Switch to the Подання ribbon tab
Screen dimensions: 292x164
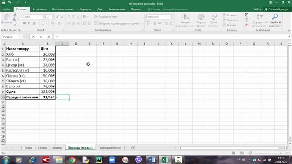pyautogui.click(x=136, y=9)
